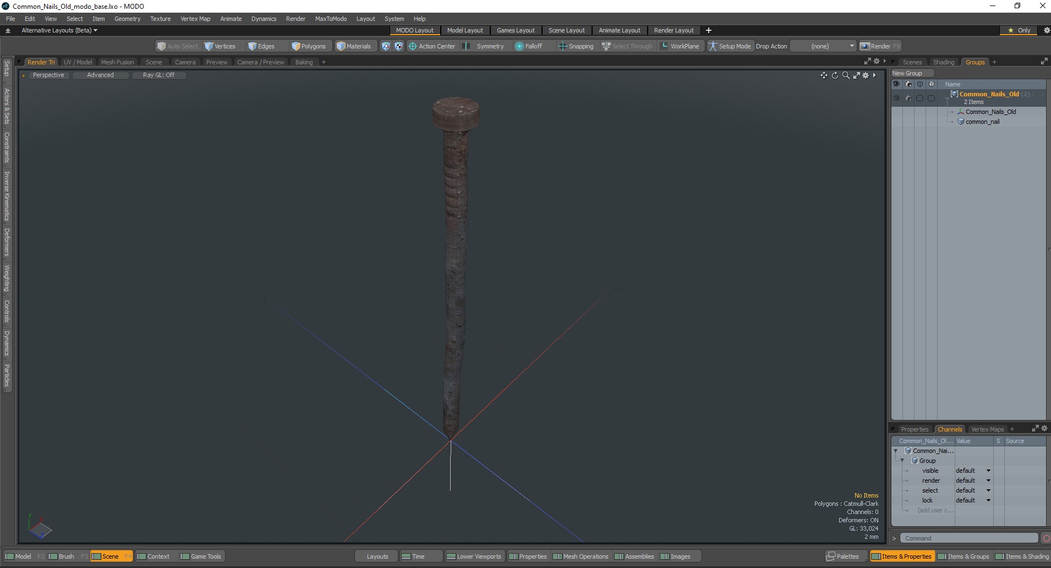Switch to the UV / Model tab
The image size is (1051, 568).
[x=78, y=62]
